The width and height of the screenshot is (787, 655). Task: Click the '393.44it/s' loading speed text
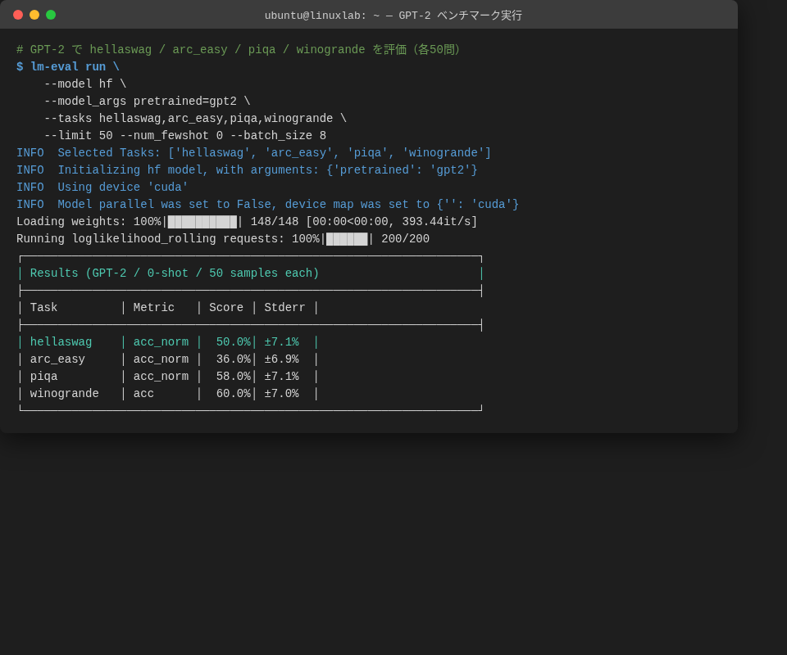click(439, 222)
